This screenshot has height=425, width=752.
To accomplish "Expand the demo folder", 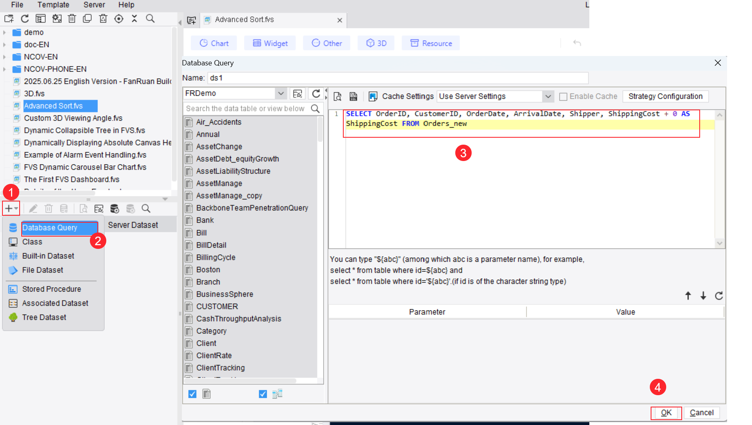I will tap(4, 33).
